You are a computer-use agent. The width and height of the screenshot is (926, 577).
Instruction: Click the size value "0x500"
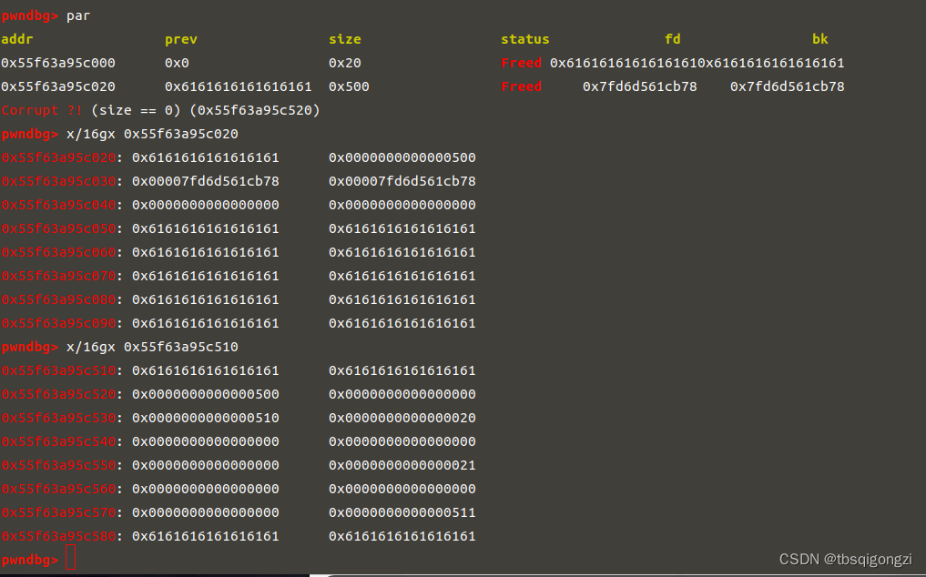pos(349,86)
